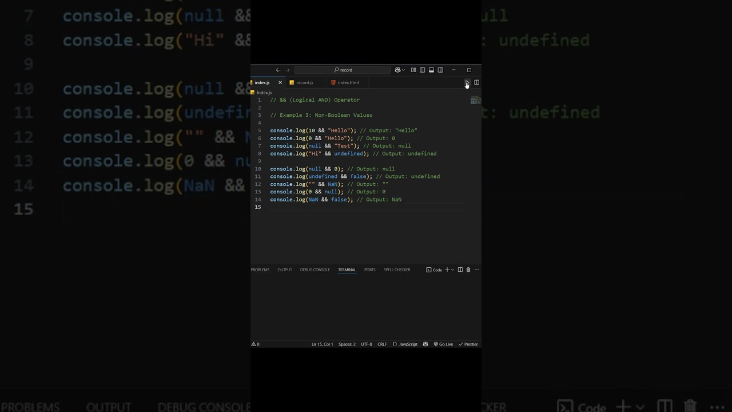Select language mode JavaScript
This screenshot has width=732, height=412.
tap(405, 344)
